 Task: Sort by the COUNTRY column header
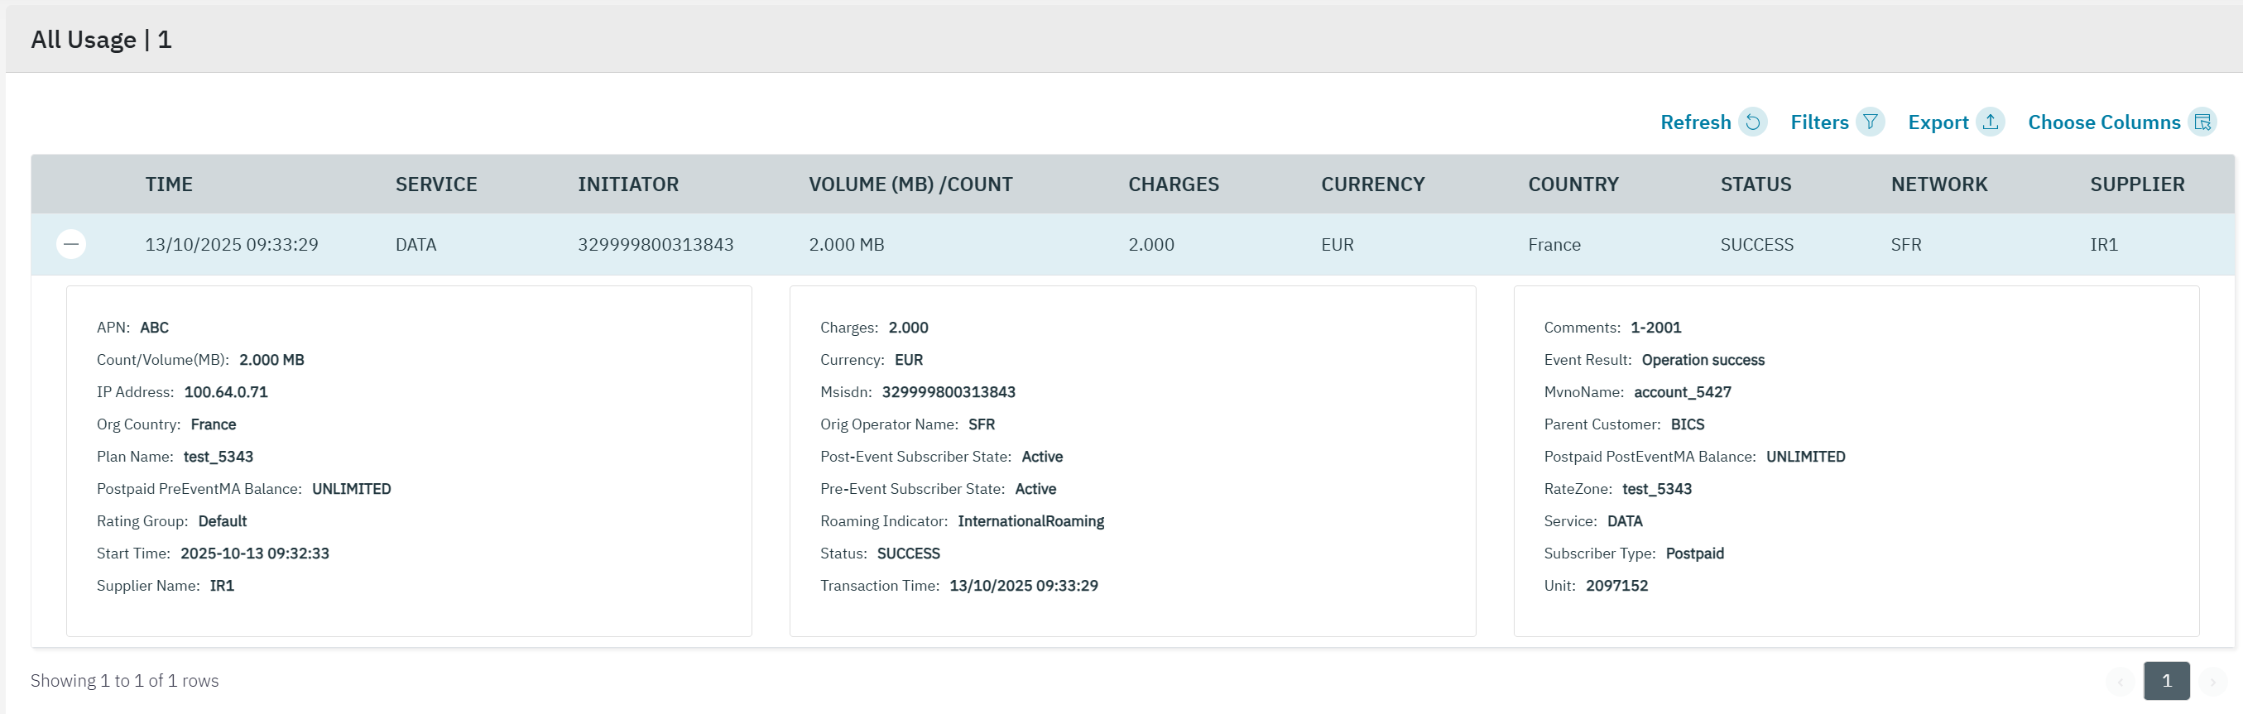coord(1573,184)
